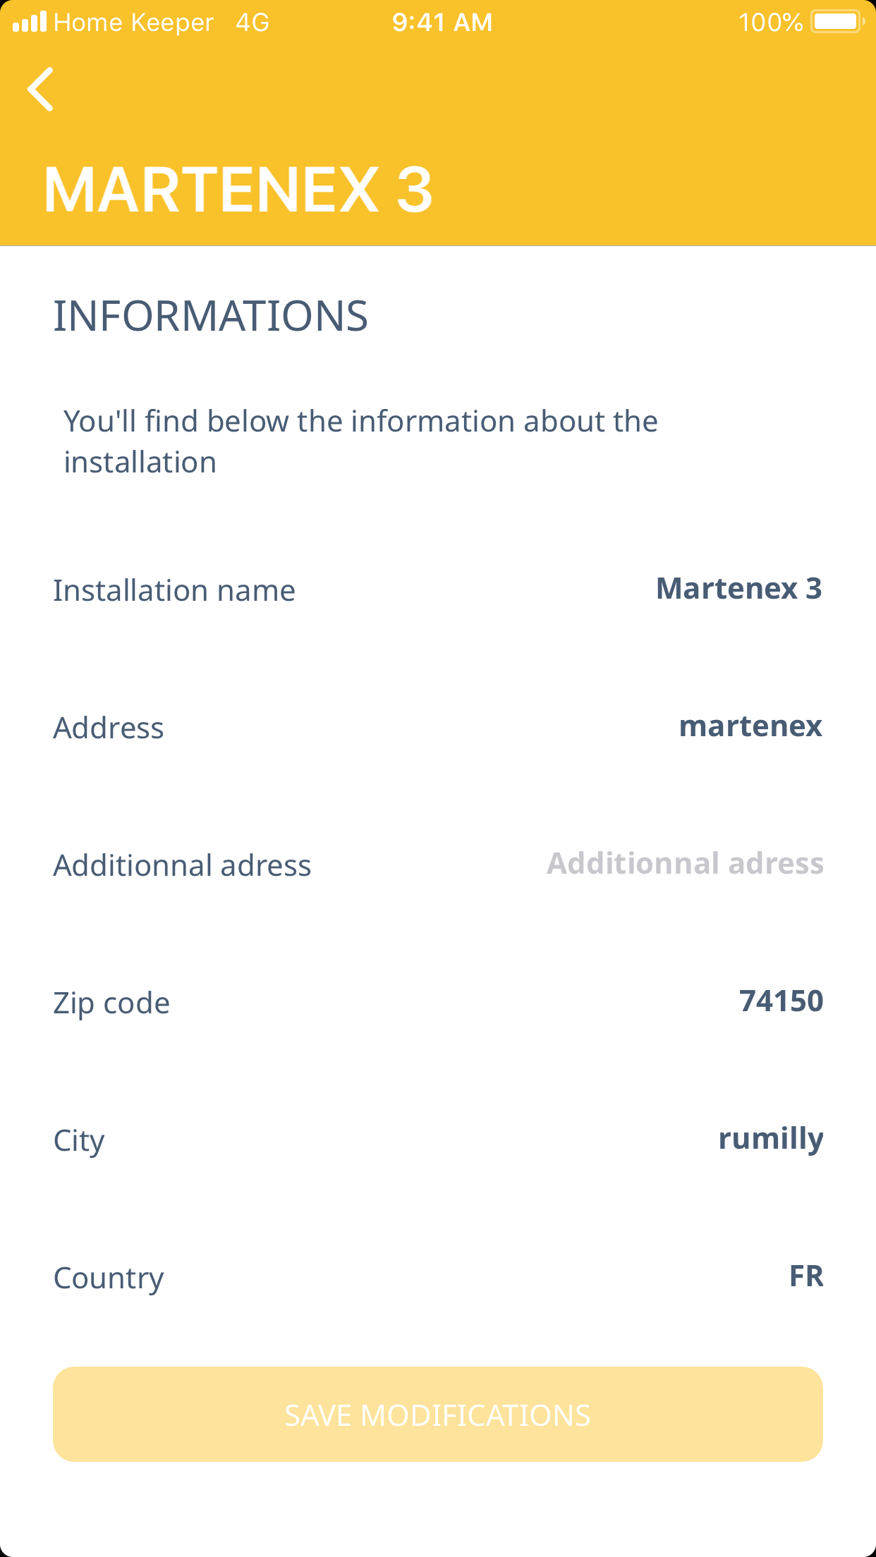Tap the back arrow icon
The image size is (876, 1557).
tap(41, 90)
